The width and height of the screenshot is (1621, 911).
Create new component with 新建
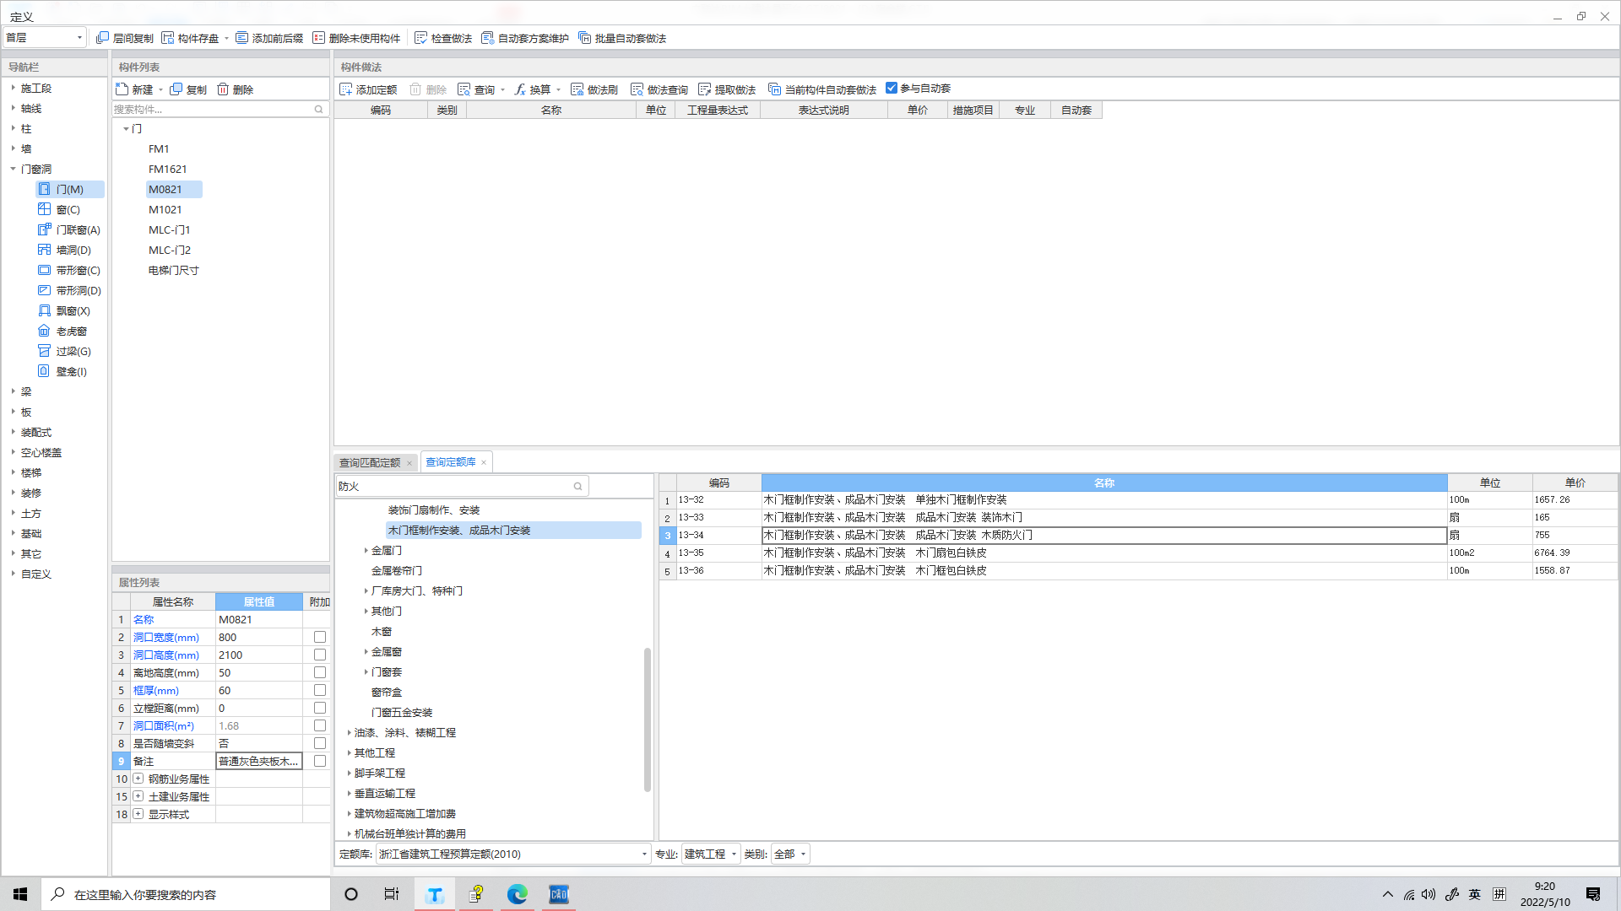pyautogui.click(x=135, y=89)
